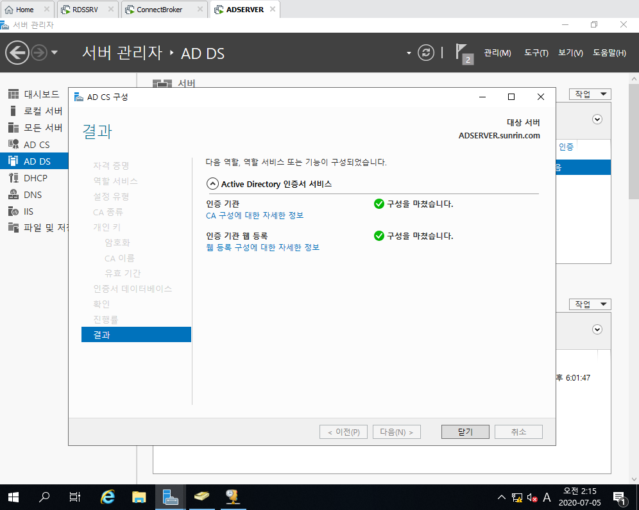Click the 인증 column header behind the dialog

[x=566, y=147]
